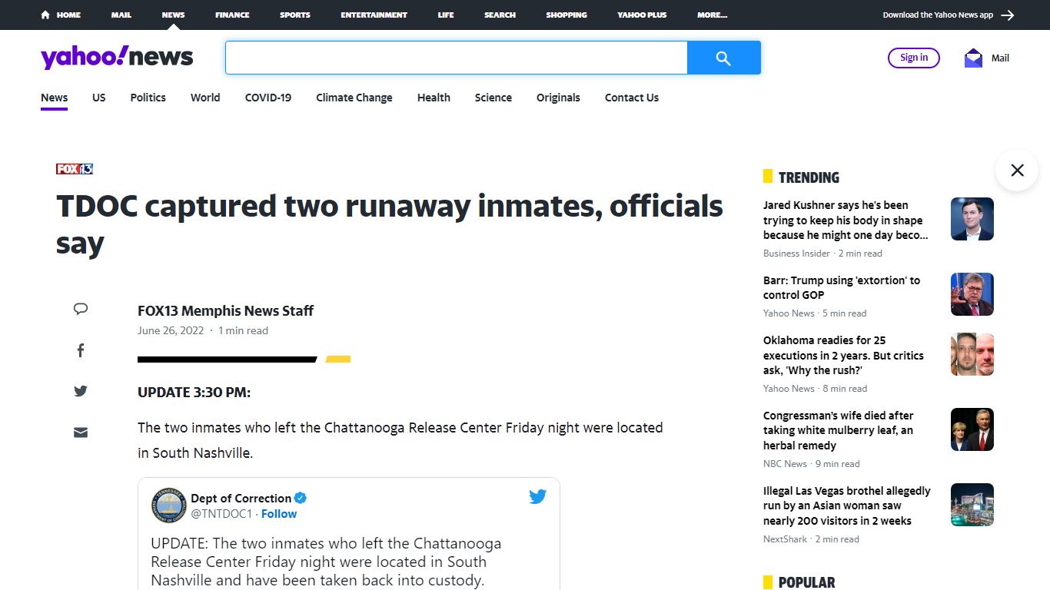Click the Congressman's wife story thumbnail
The height and width of the screenshot is (590, 1050).
pos(972,429)
